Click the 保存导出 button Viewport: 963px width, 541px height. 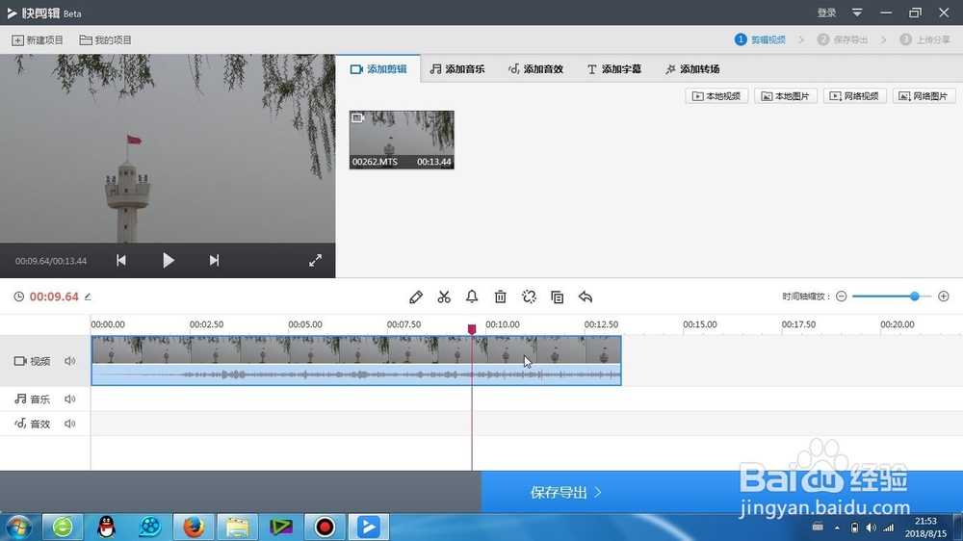(722, 492)
